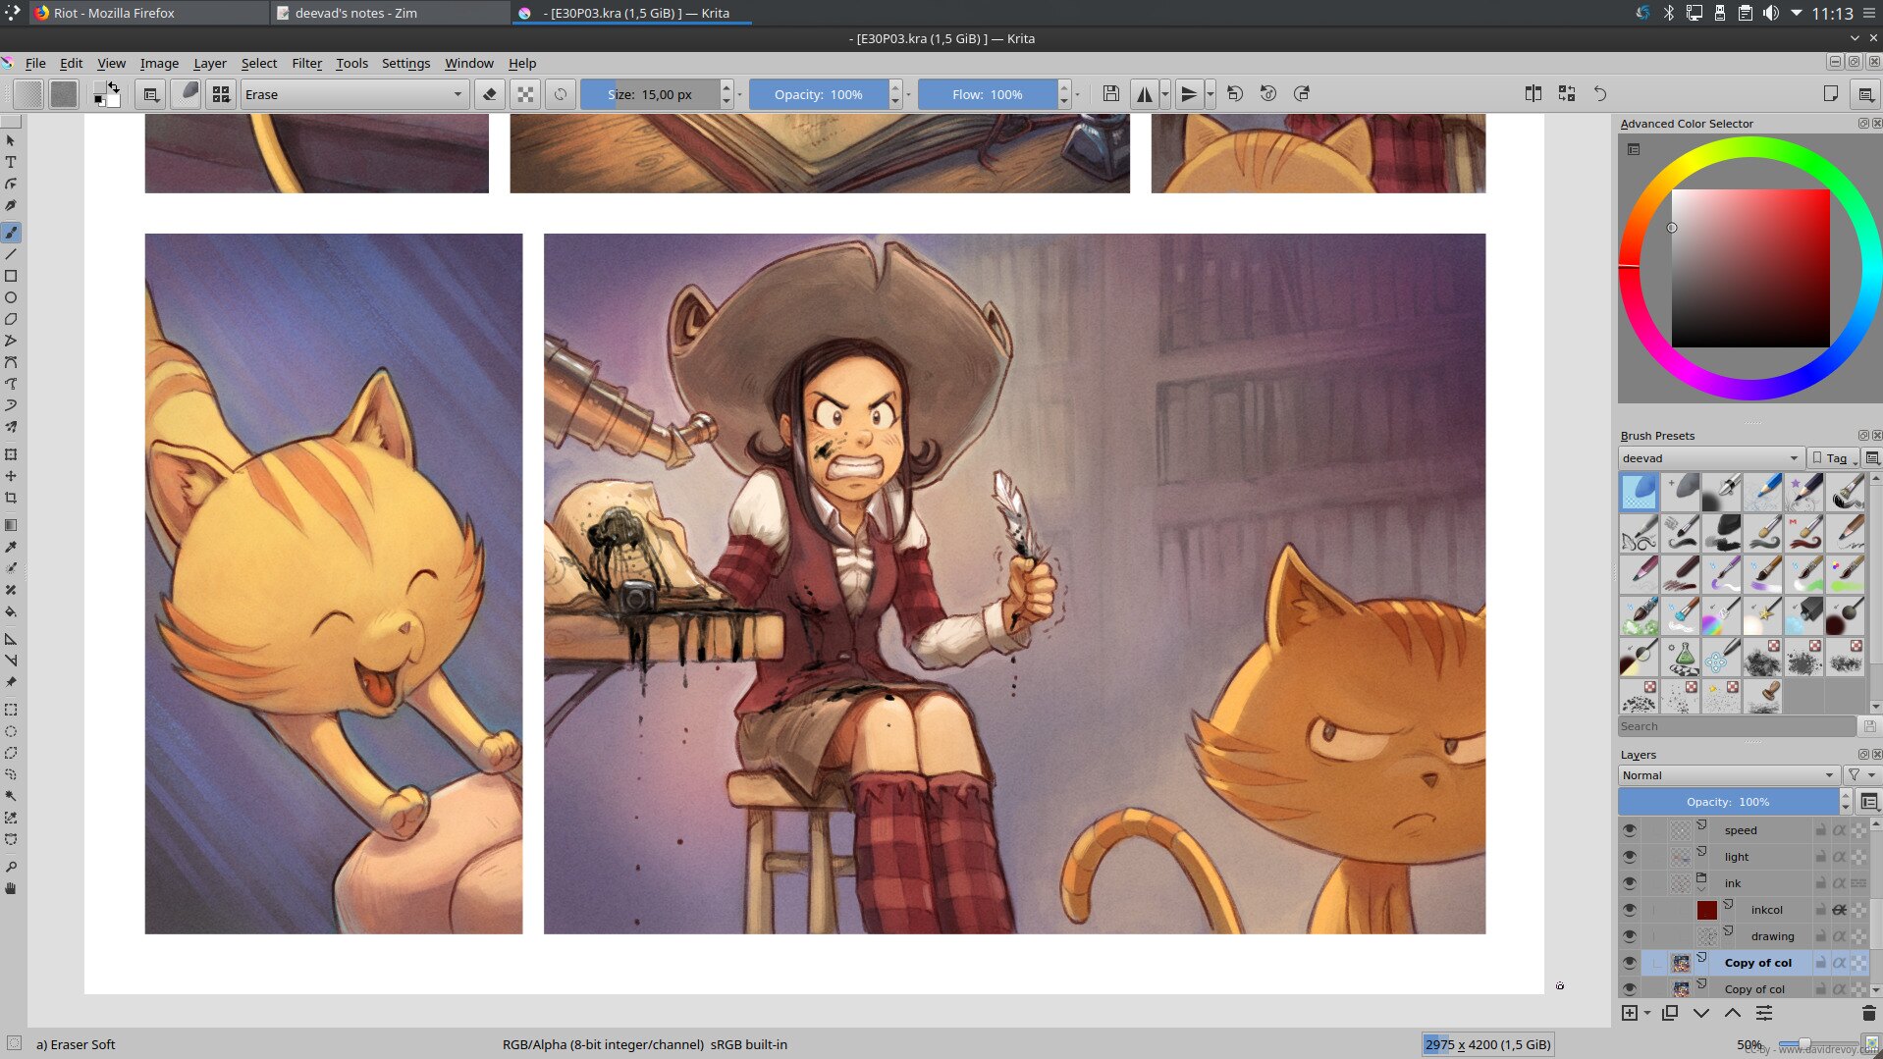Select the Pan hand tool

click(x=11, y=889)
